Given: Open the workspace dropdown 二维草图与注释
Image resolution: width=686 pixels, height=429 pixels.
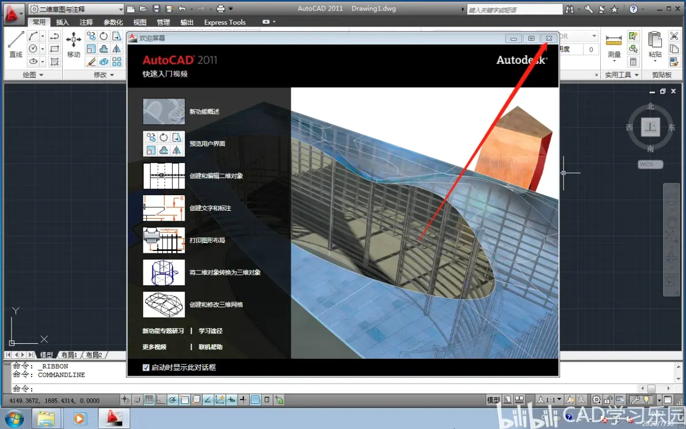Looking at the screenshot, I should 77,9.
